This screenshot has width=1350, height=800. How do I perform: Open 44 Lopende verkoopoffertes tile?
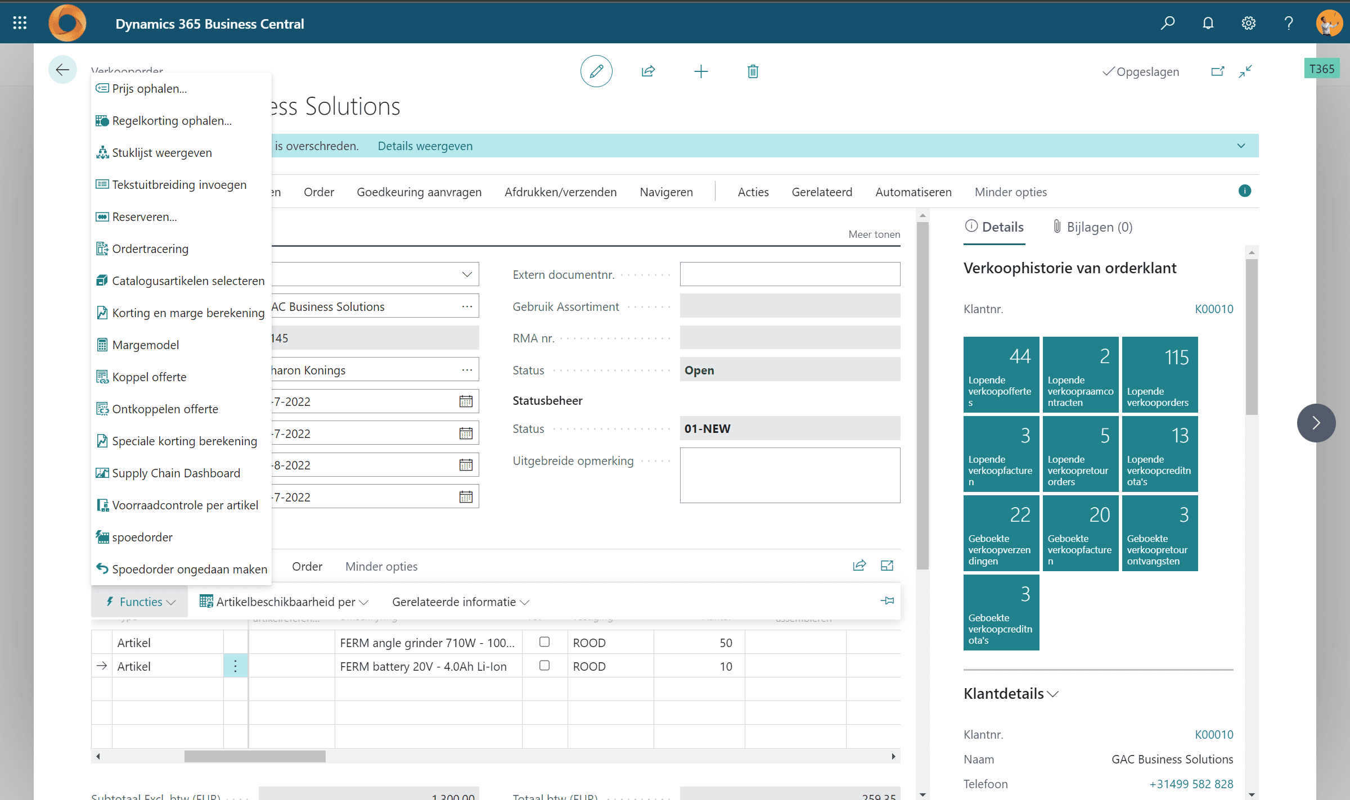coord(1001,375)
